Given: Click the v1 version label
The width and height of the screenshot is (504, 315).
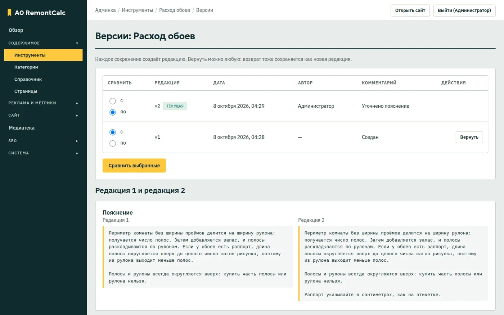Looking at the screenshot, I should coord(157,137).
